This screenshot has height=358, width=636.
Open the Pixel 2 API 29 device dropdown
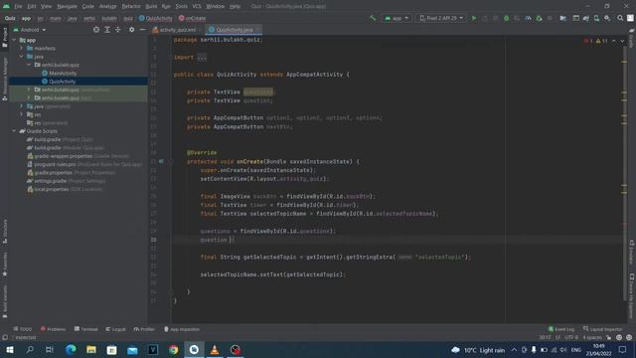[441, 18]
